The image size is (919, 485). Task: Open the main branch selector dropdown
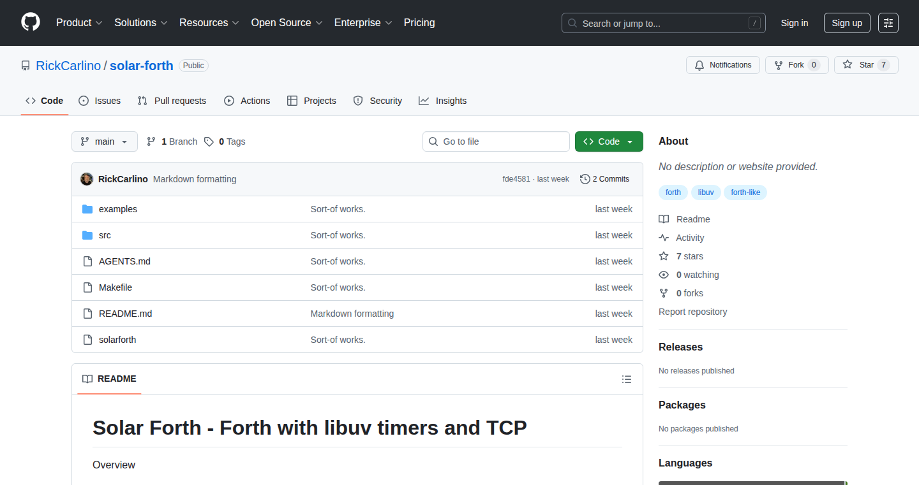[105, 141]
